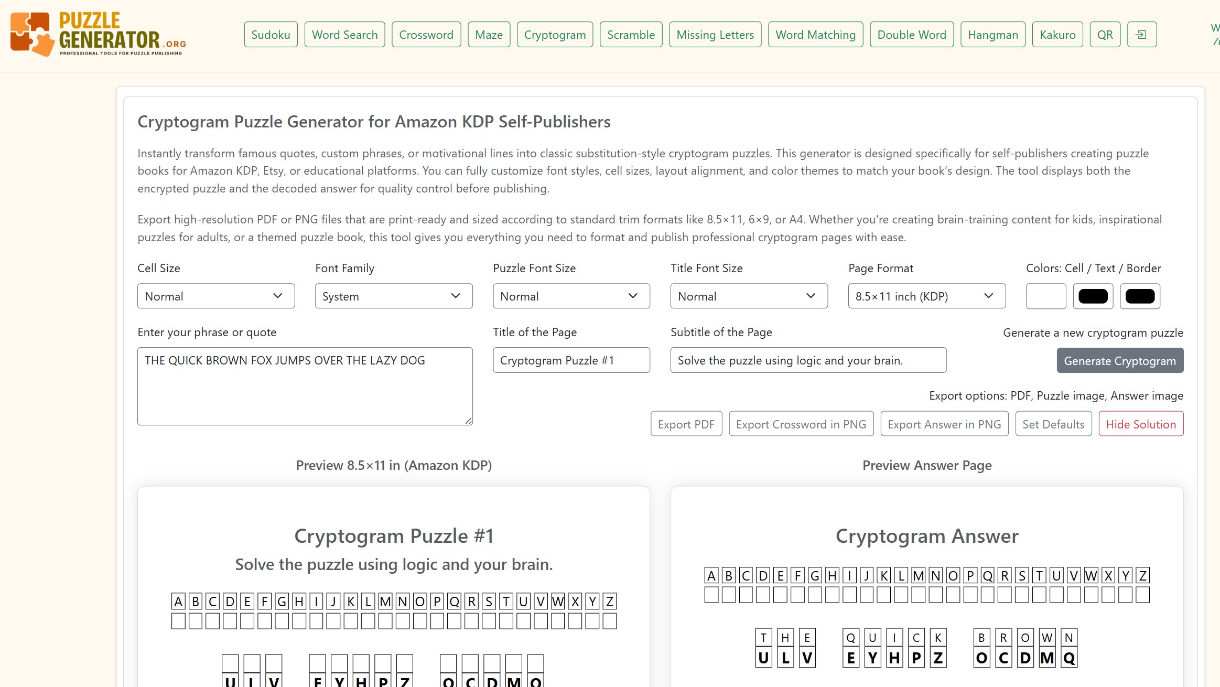This screenshot has height=687, width=1220.
Task: Open the Puzzle Font Size dropdown
Action: [x=571, y=296]
